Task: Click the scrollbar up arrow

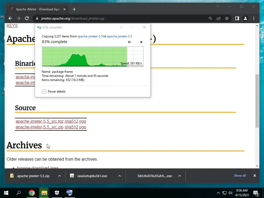Action: (x=257, y=26)
